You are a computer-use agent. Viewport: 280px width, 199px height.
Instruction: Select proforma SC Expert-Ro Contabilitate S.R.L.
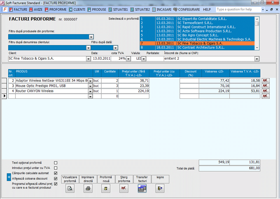click(197, 19)
